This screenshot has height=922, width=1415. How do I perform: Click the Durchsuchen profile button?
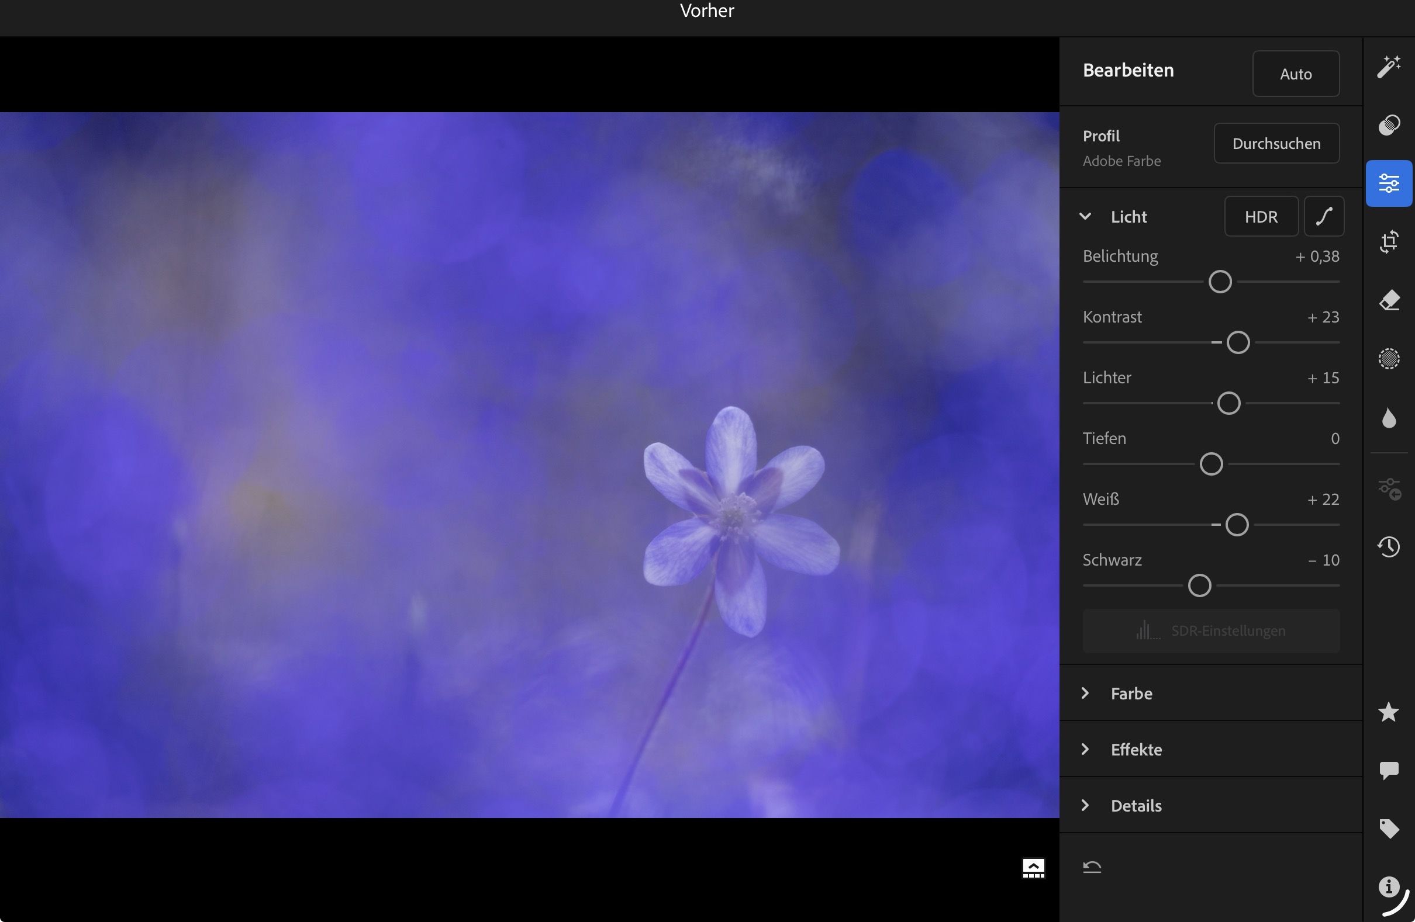pos(1276,143)
